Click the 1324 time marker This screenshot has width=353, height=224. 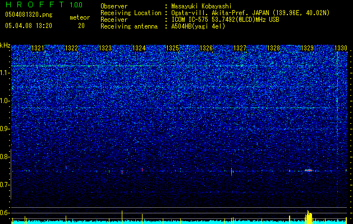pyautogui.click(x=139, y=48)
